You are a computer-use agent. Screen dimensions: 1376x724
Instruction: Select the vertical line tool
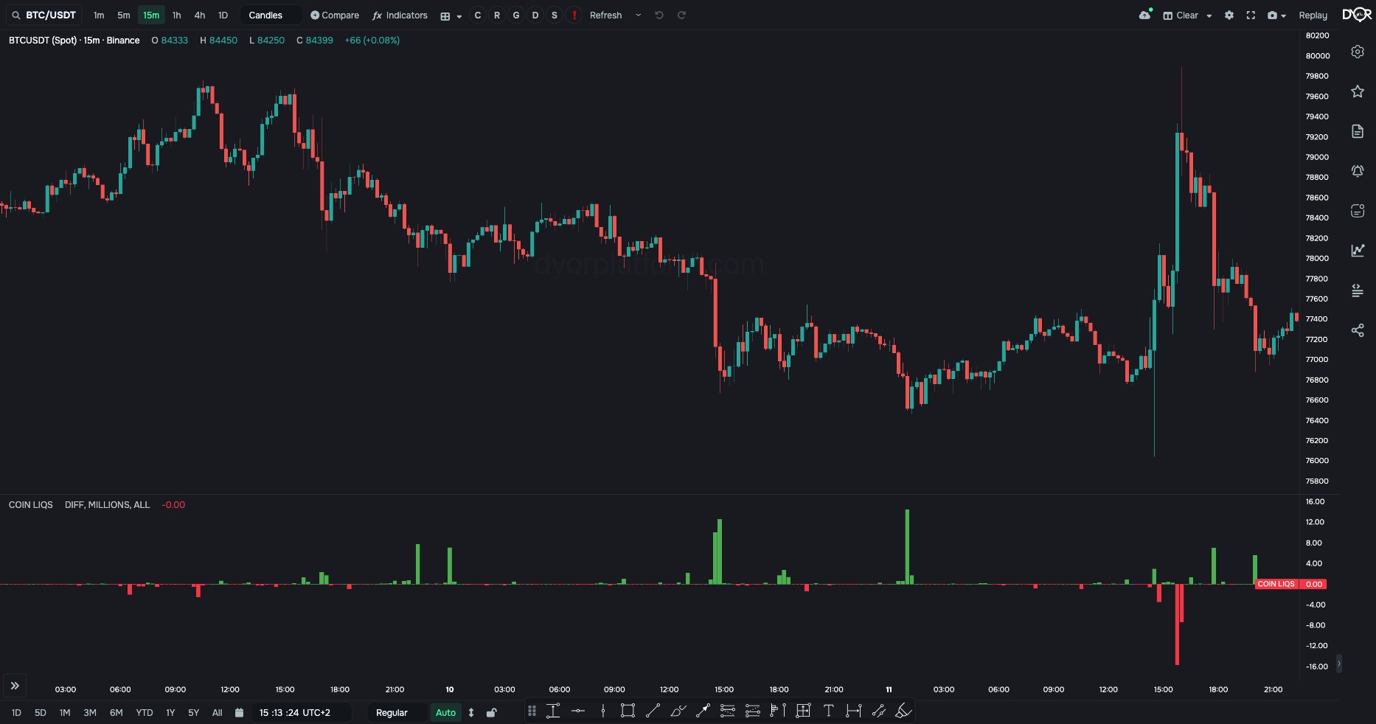(603, 711)
